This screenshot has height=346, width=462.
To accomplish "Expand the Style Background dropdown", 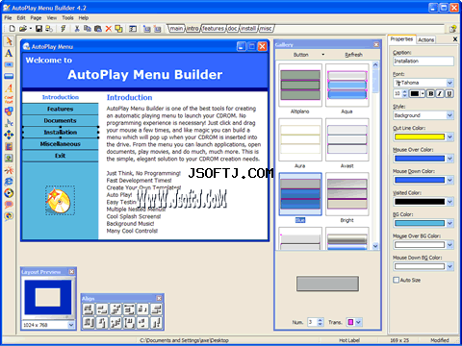I will click(x=450, y=115).
